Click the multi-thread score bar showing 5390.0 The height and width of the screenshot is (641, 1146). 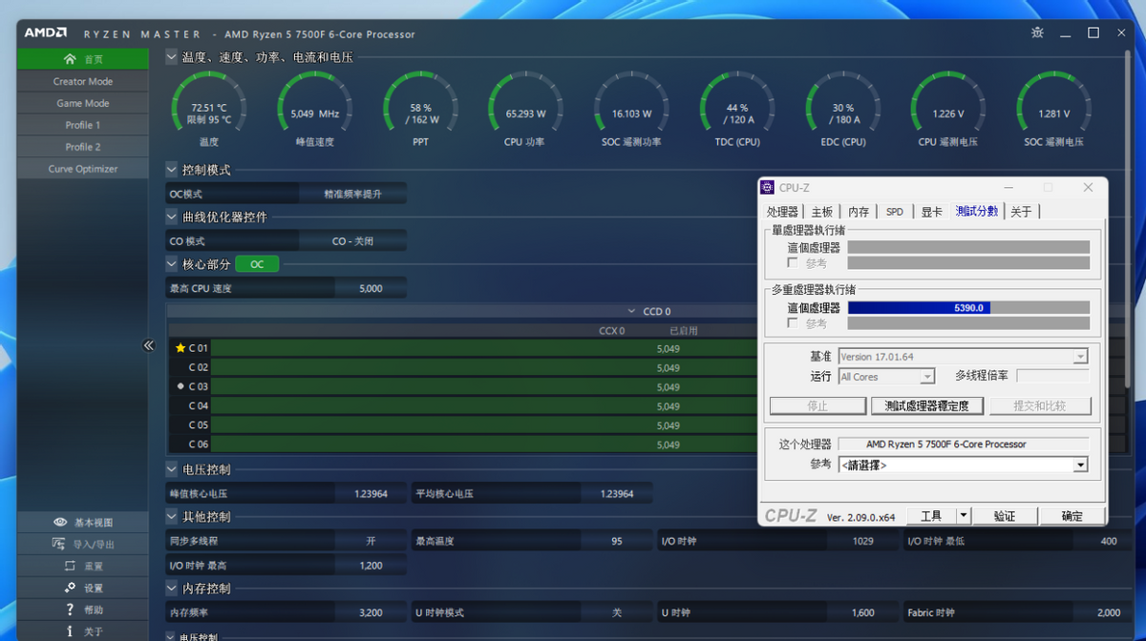pyautogui.click(x=968, y=307)
